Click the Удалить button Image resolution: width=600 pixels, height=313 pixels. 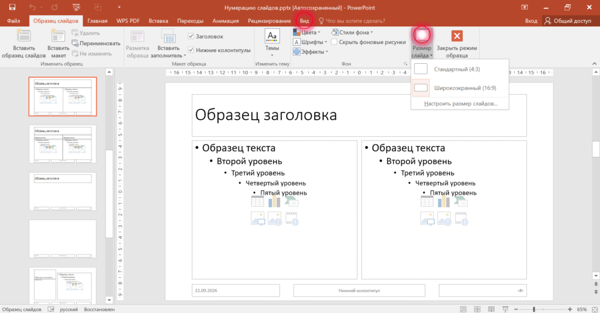tap(86, 33)
